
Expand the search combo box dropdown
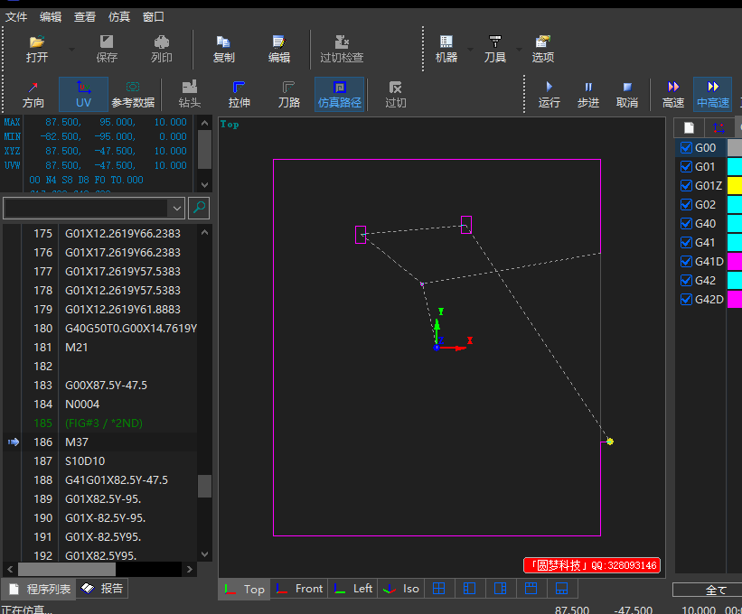[x=176, y=208]
